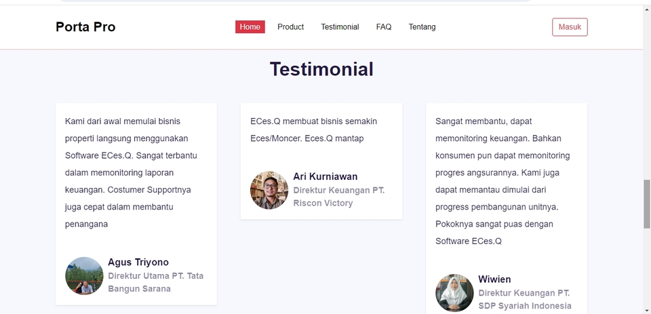This screenshot has height=314, width=651.
Task: Click the Masuk login button
Action: (x=570, y=27)
